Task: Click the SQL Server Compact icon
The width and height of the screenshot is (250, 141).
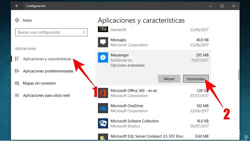Action: pyautogui.click(x=103, y=137)
